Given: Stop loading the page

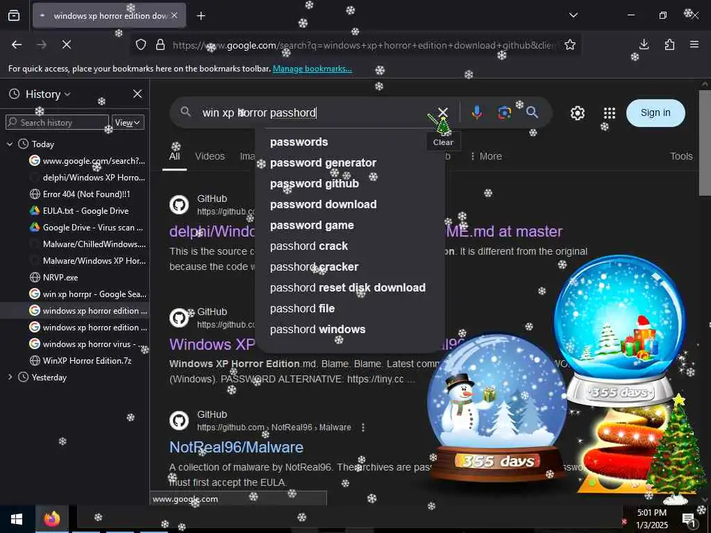Looking at the screenshot, I should (66, 44).
